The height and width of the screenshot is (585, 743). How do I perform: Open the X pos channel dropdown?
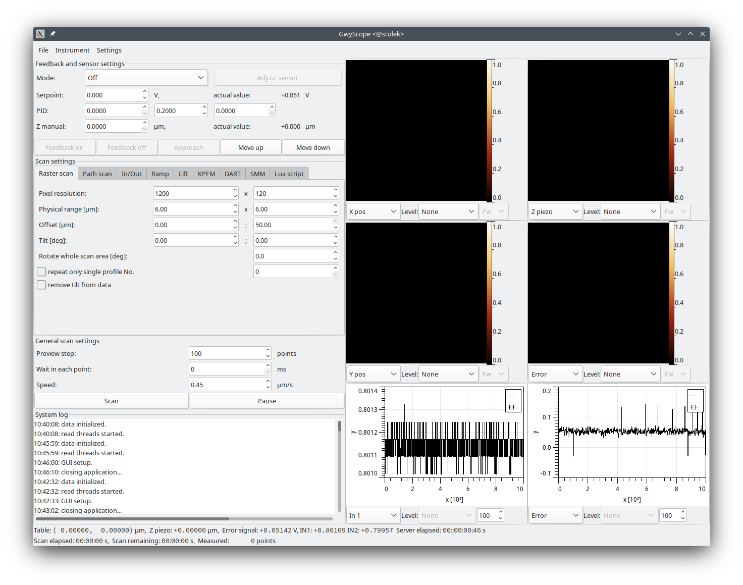pyautogui.click(x=373, y=211)
